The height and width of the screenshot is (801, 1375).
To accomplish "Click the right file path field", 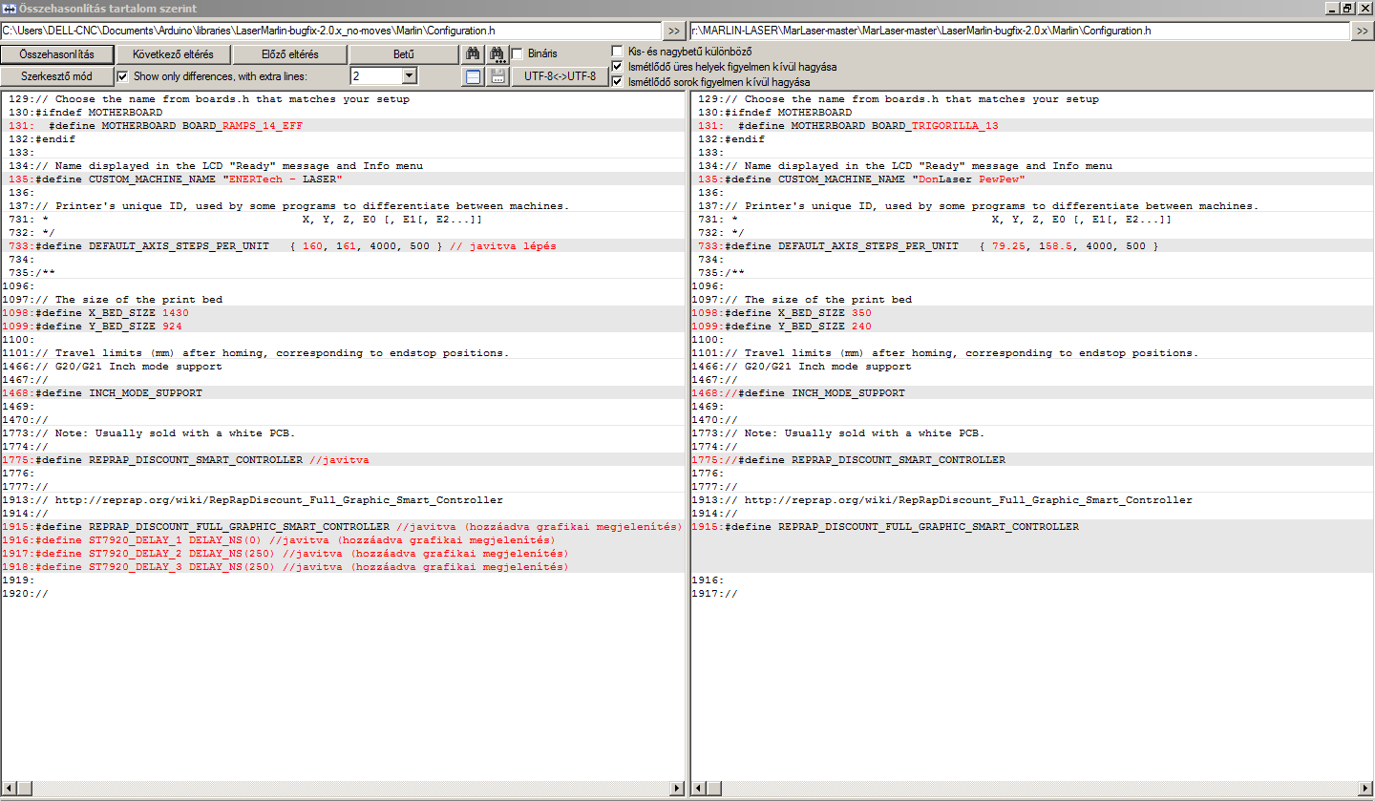I will pyautogui.click(x=1020, y=31).
